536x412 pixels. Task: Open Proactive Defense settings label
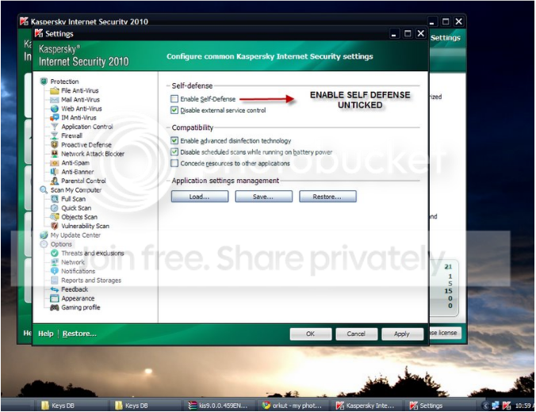pyautogui.click(x=86, y=145)
